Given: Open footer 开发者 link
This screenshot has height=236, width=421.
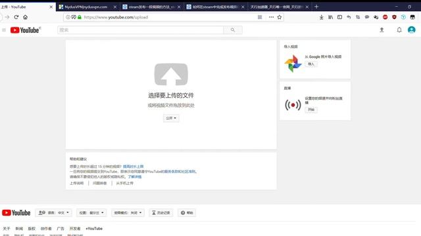Looking at the screenshot, I should click(75, 229).
